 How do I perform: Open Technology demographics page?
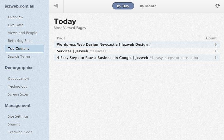click(x=18, y=86)
